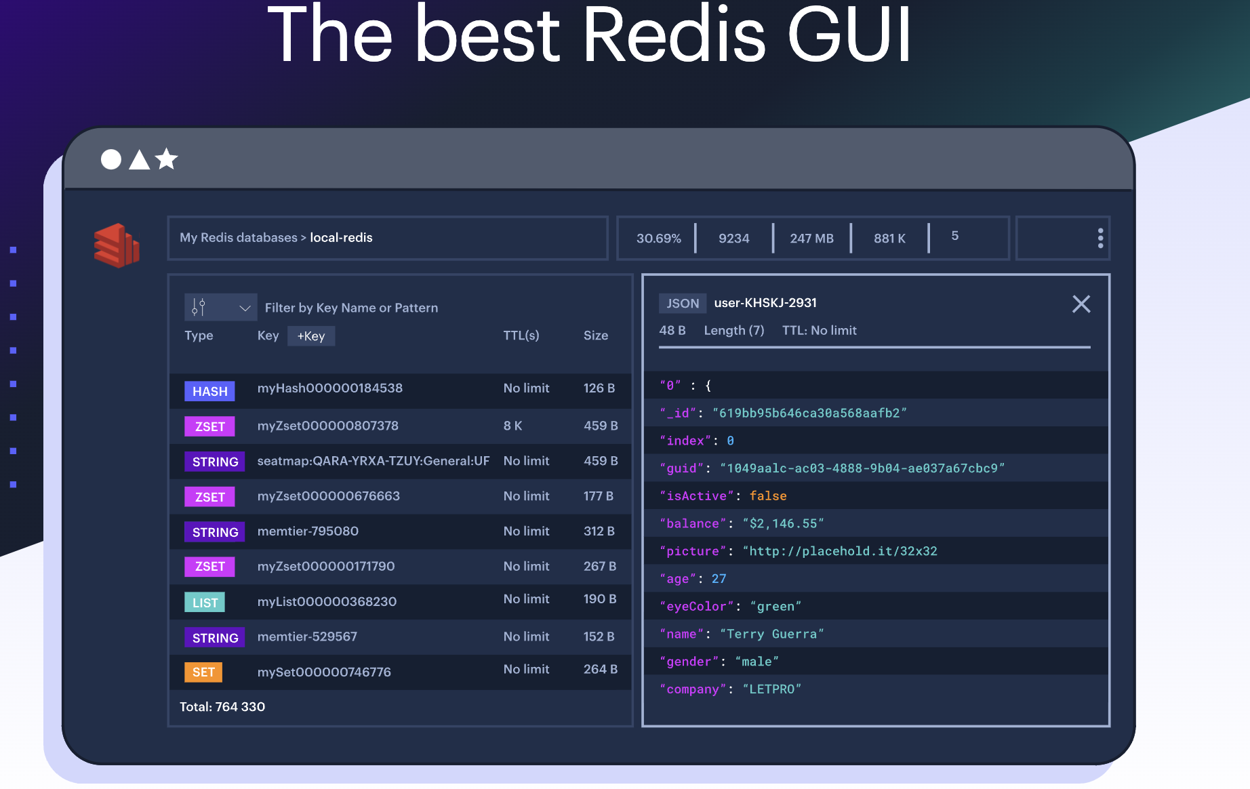Image resolution: width=1250 pixels, height=789 pixels.
Task: Open key seatmap:QARA-YRXA-TZUY:General:UF
Action: pos(373,461)
